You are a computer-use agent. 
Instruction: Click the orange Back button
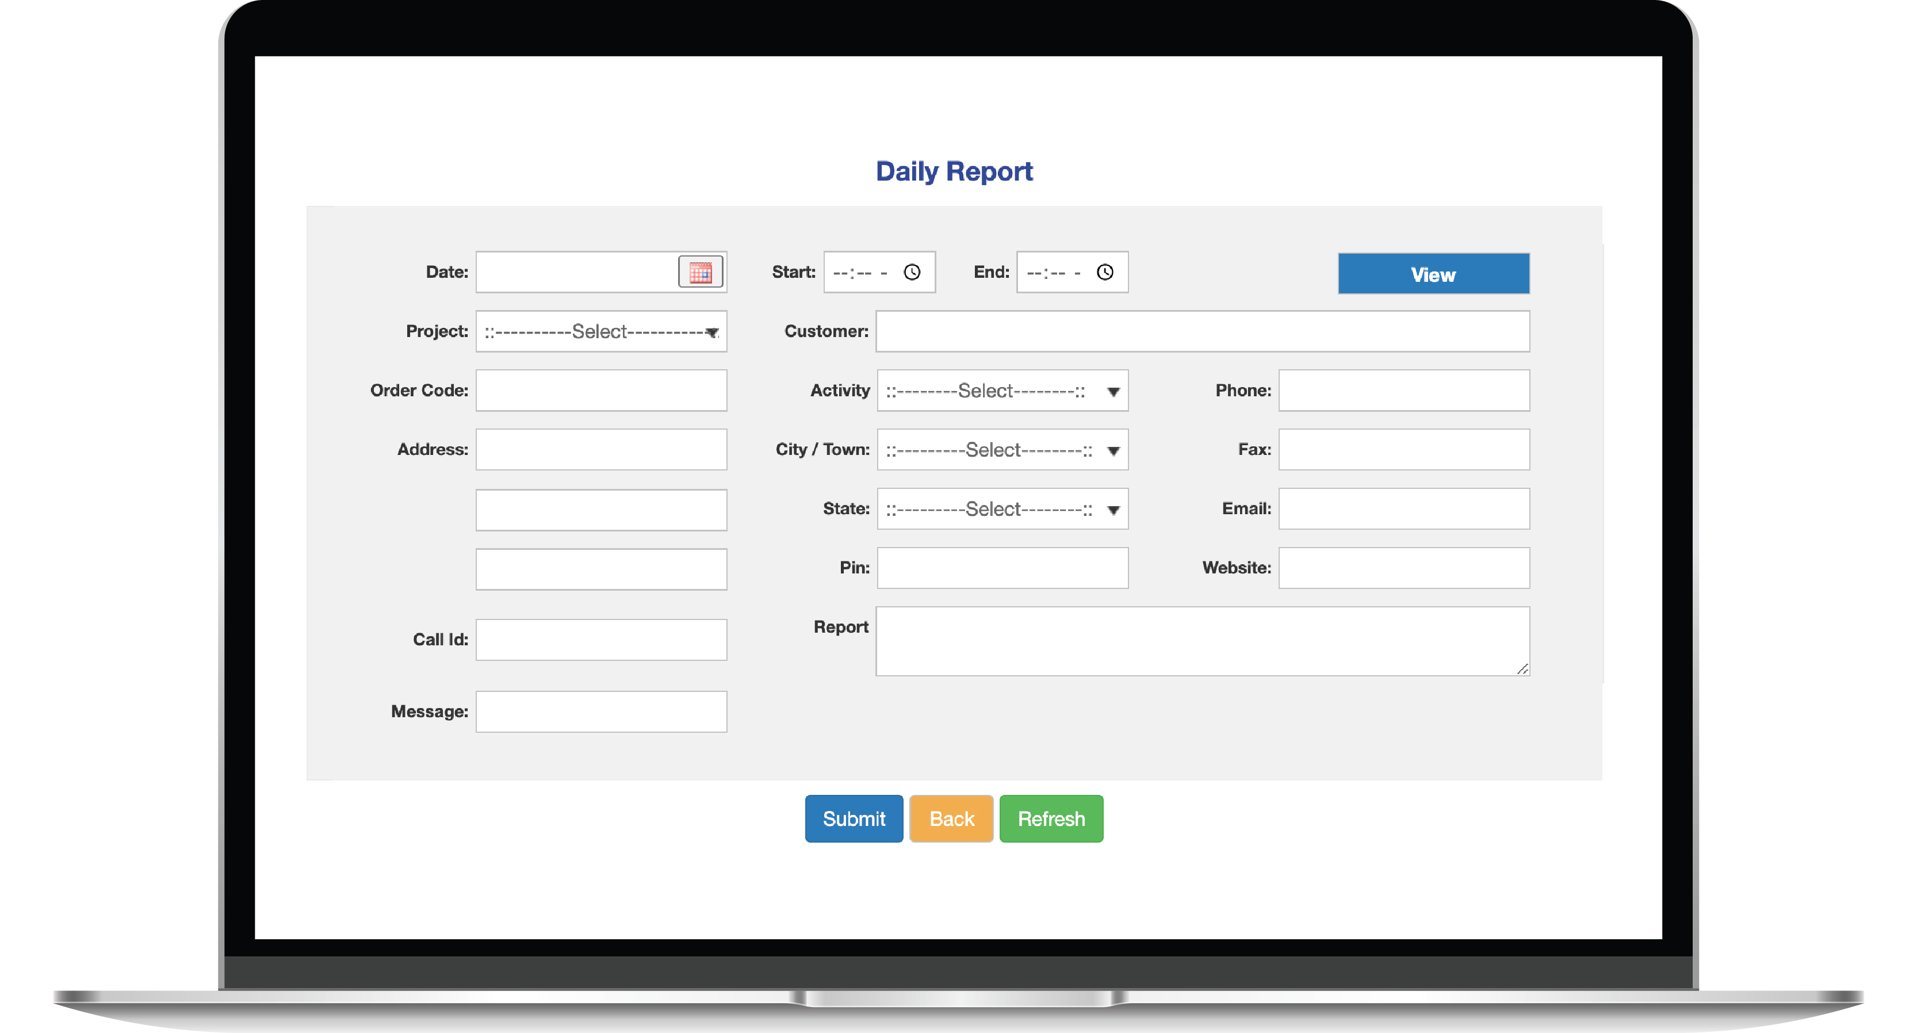[x=951, y=818]
